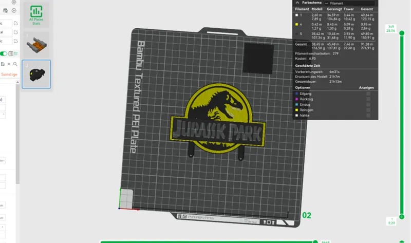The width and height of the screenshot is (411, 243).
Task: Click the X discard changes icon
Action: pyautogui.click(x=9, y=64)
